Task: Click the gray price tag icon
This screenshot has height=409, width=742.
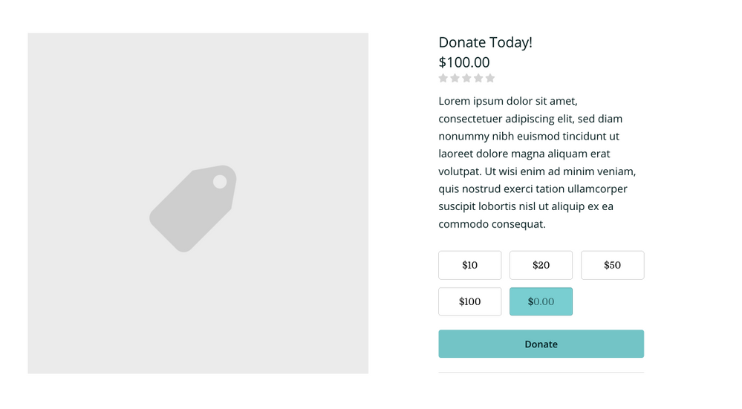Action: pyautogui.click(x=193, y=209)
